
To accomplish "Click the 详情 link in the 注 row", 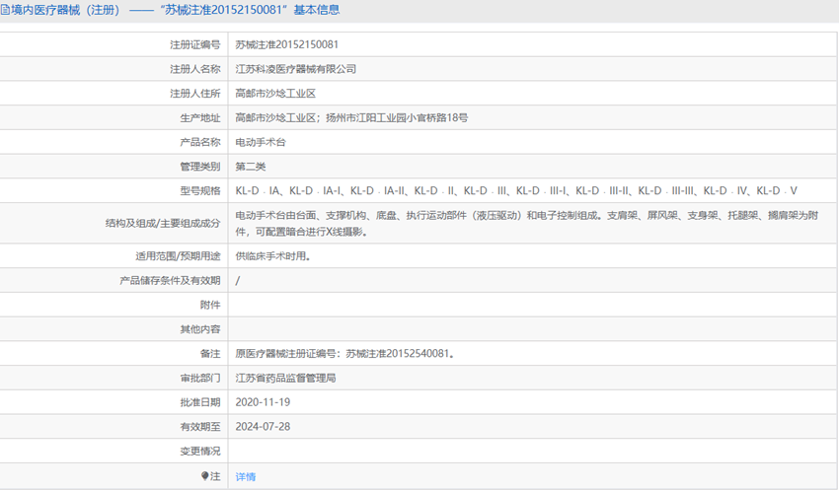I will pos(246,476).
